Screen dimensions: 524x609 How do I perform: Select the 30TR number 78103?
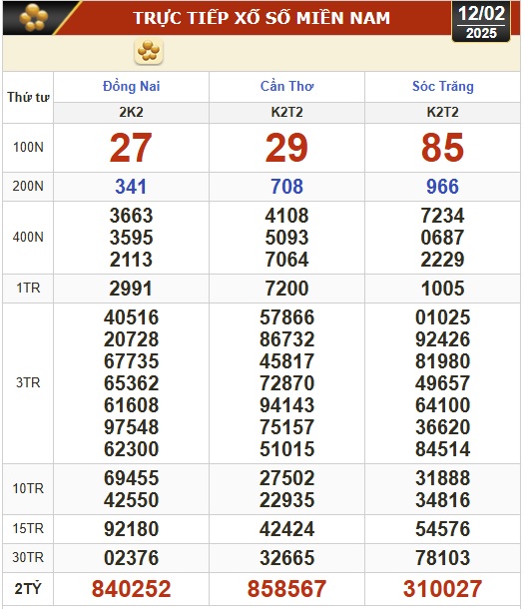click(443, 558)
